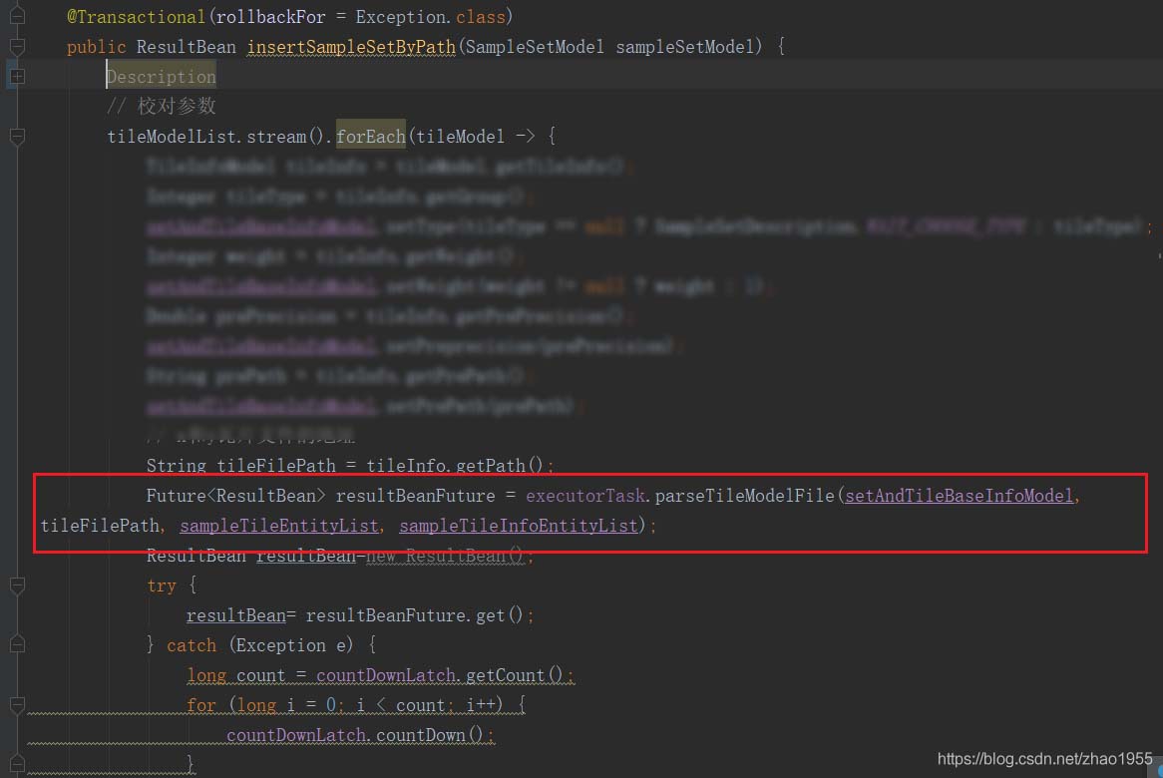Collapse the for loop fold marker
The image size is (1163, 778).
pyautogui.click(x=17, y=704)
